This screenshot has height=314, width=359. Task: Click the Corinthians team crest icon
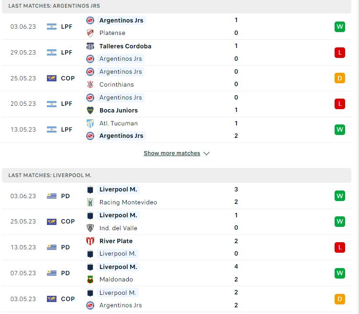tap(90, 85)
